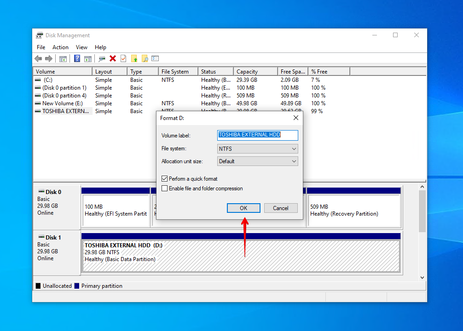The height and width of the screenshot is (331, 463).
Task: Open the File menu
Action: click(x=41, y=47)
